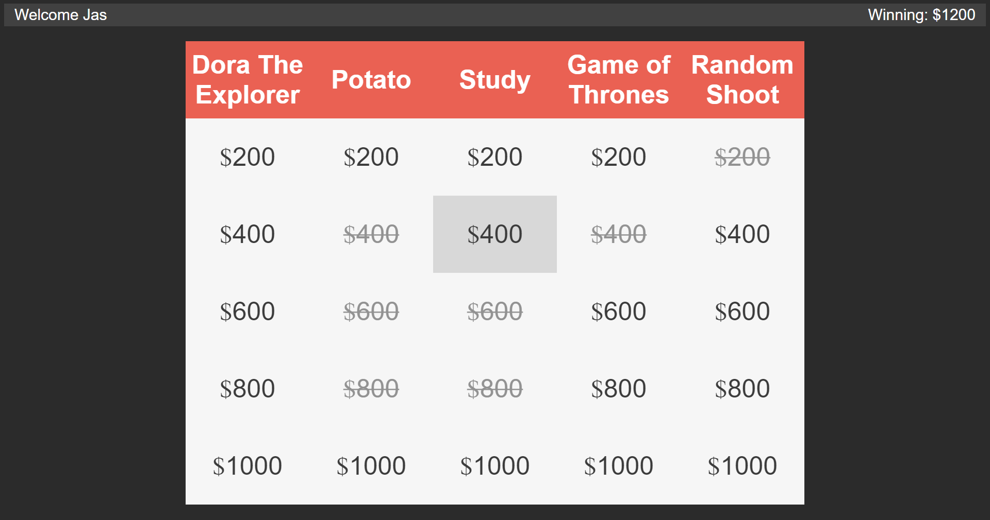Screen dimensions: 990x520
Task: Choose the $800 clue in Game of Thrones
Action: [x=618, y=388]
